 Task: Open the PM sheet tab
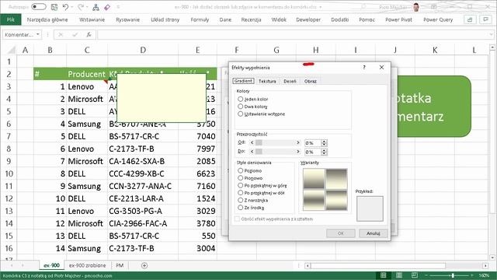point(120,265)
